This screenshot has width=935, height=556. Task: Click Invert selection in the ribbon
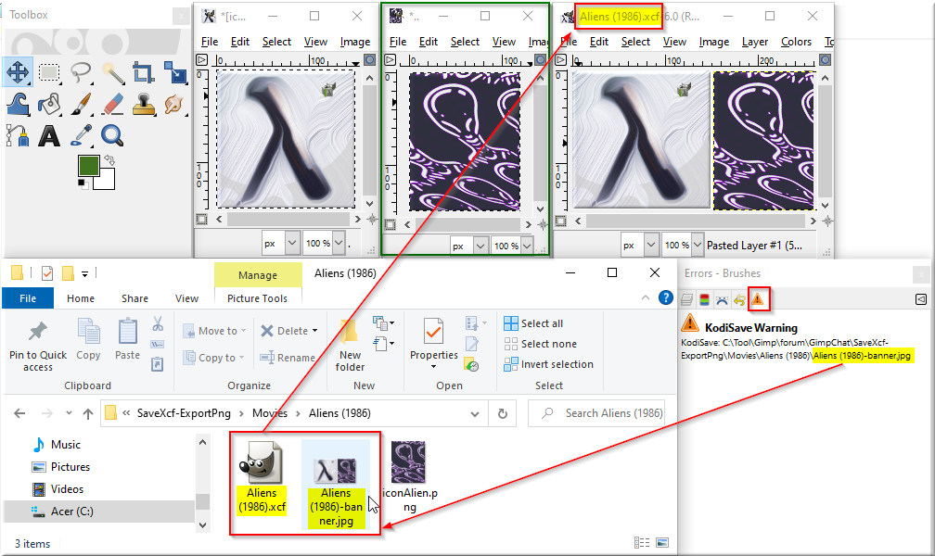(x=548, y=364)
